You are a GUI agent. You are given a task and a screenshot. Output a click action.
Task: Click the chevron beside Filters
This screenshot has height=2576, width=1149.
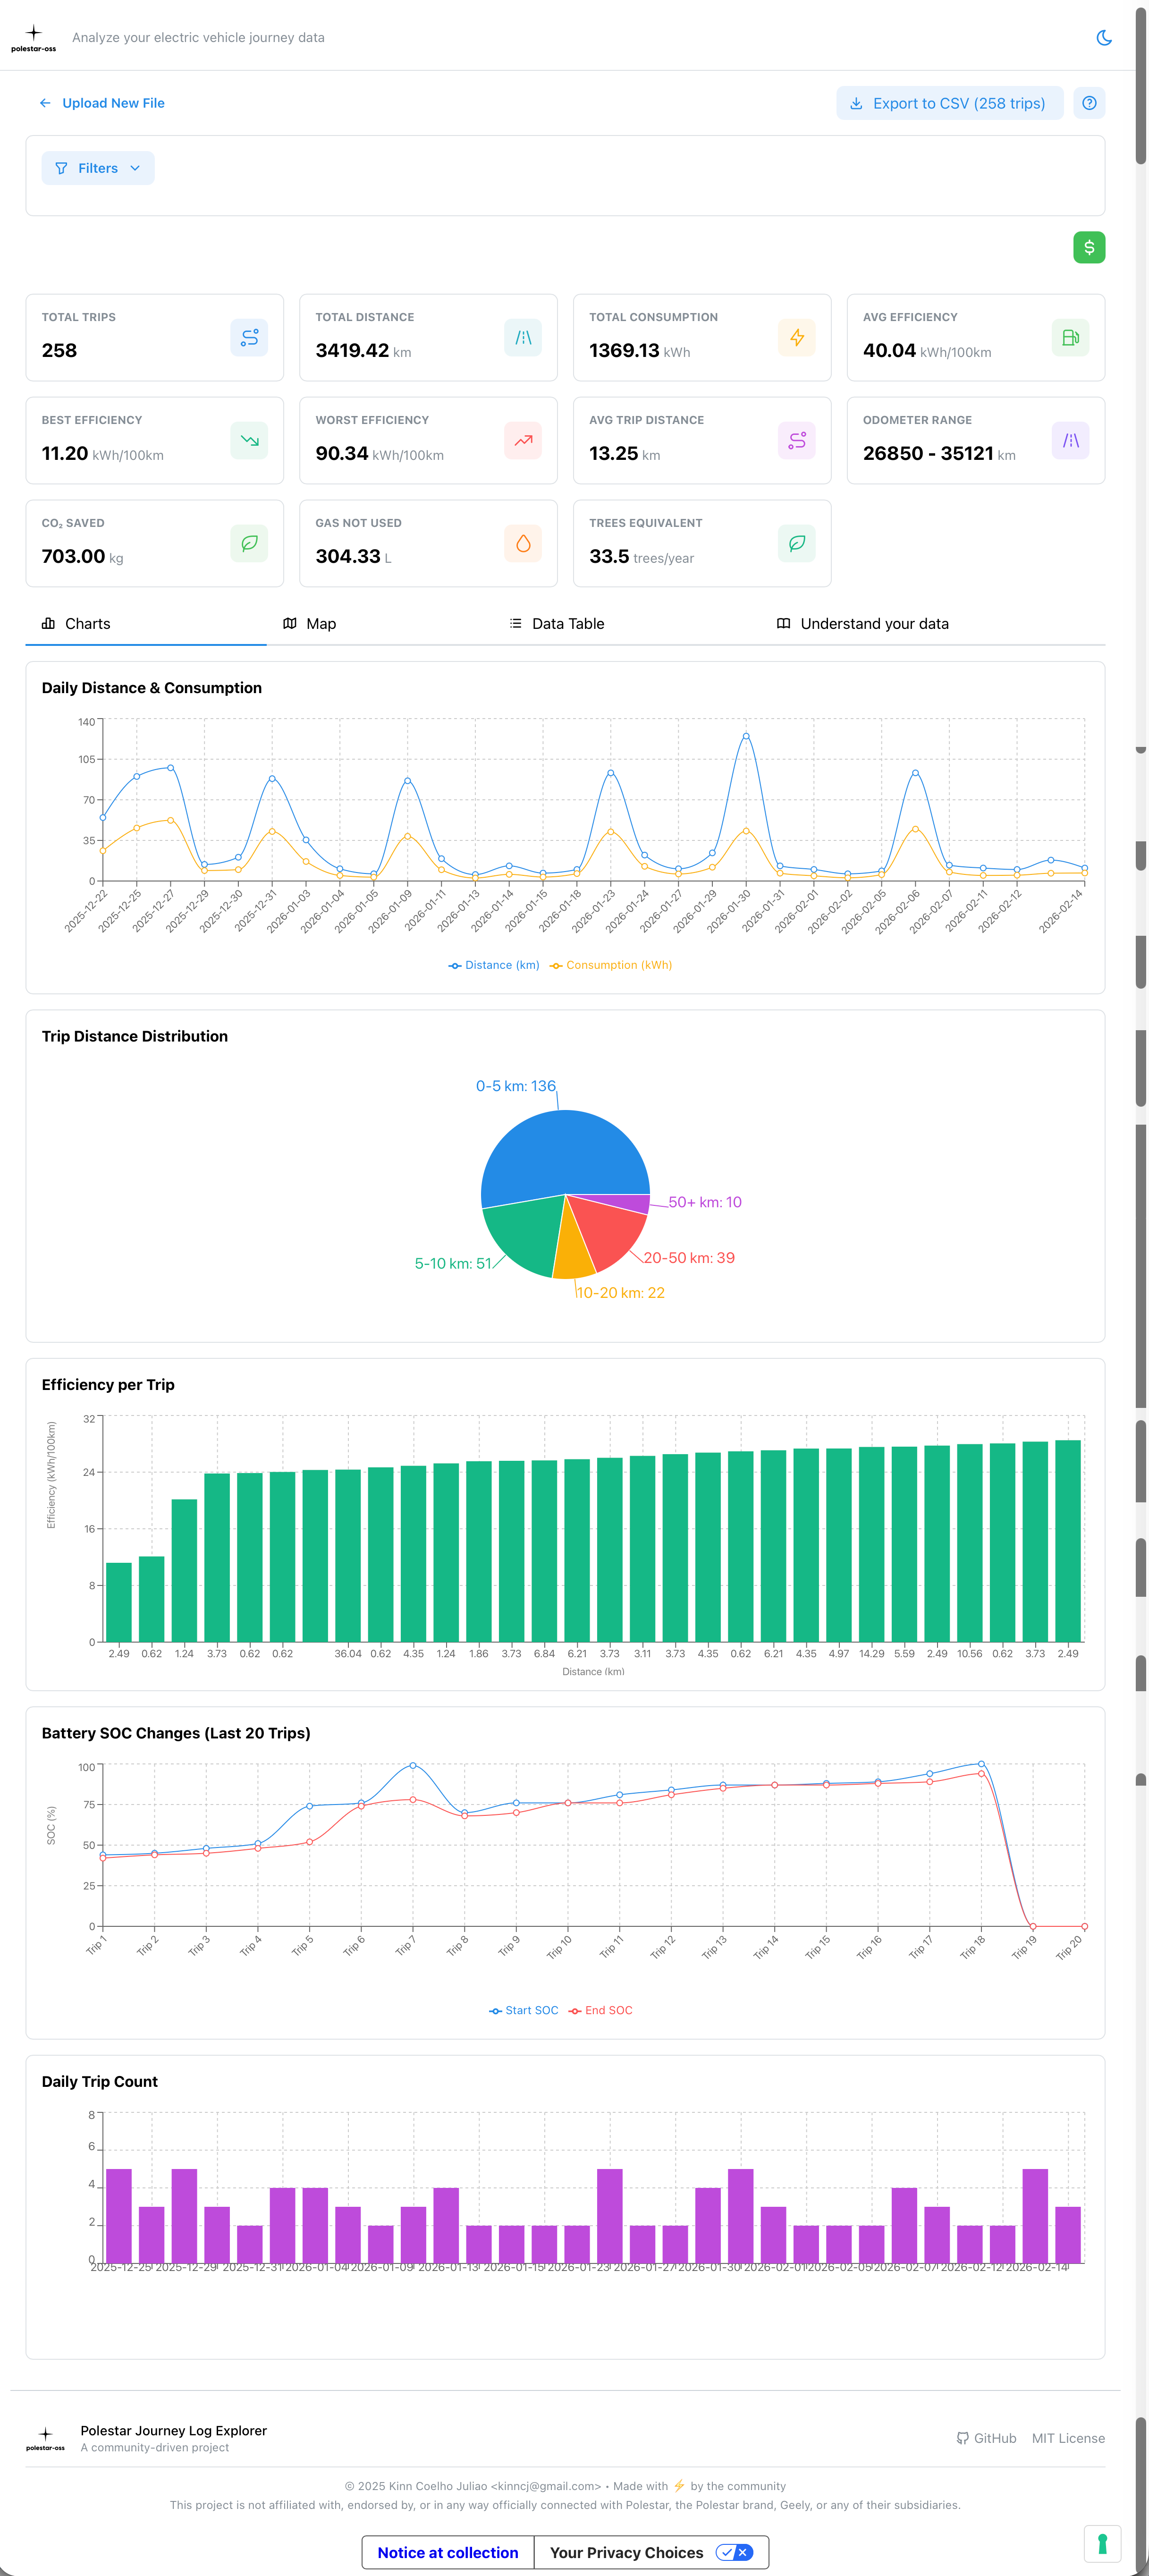[135, 168]
